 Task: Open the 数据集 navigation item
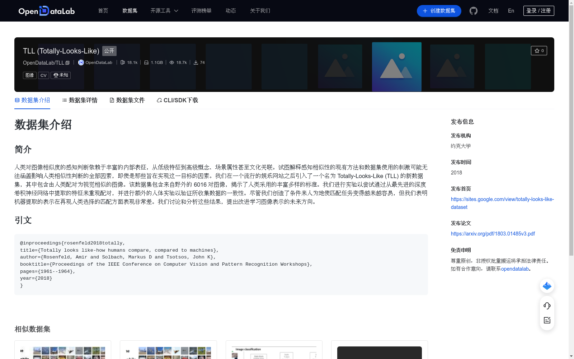click(x=130, y=11)
